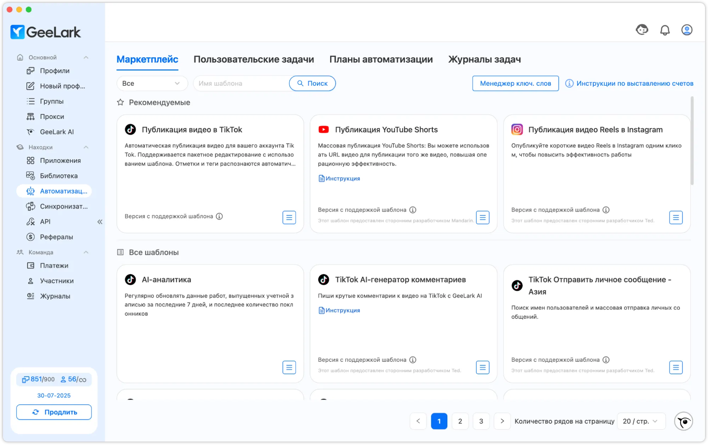Image resolution: width=708 pixels, height=445 pixels.
Task: Switch to the Пользовательские задачи tab
Action: pos(254,59)
